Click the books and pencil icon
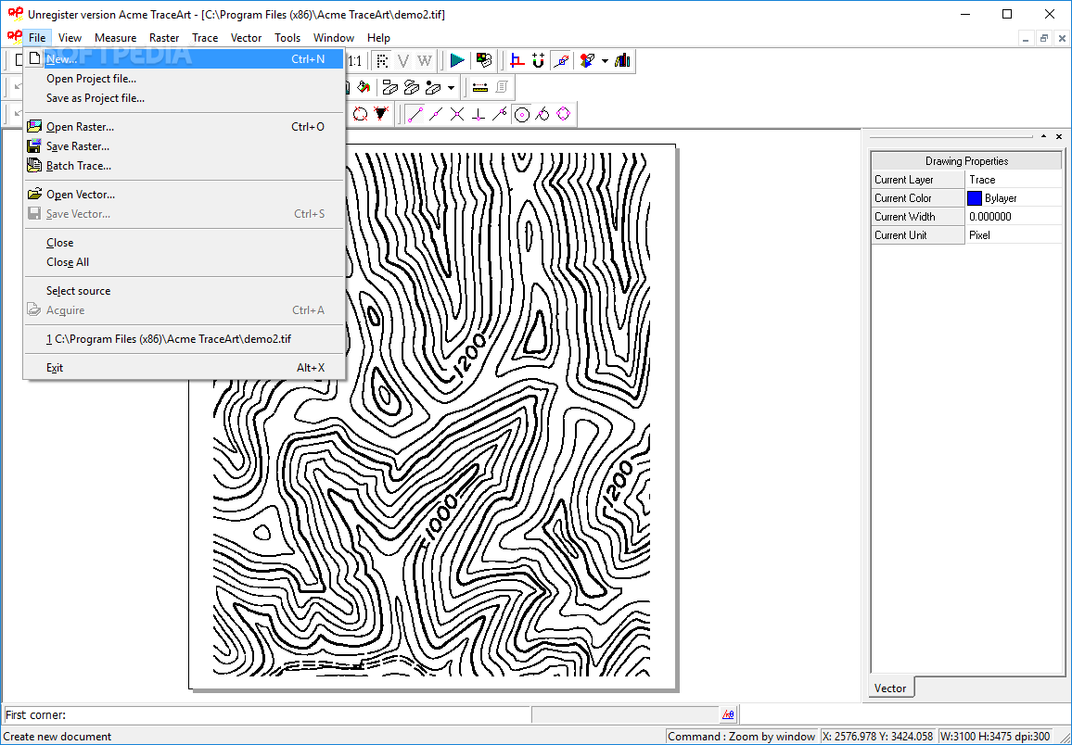Viewport: 1072px width, 745px height. click(622, 61)
